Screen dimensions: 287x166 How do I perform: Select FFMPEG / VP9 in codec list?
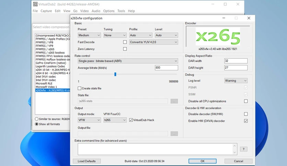coord(53,46)
